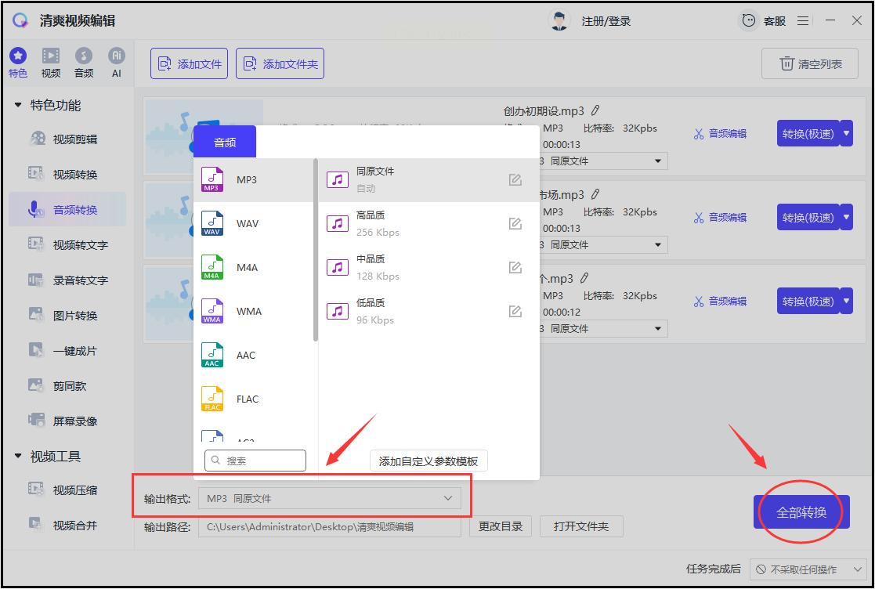Open 同原文件 dropdown for 创办初期设.mp3
875x589 pixels.
[x=604, y=161]
